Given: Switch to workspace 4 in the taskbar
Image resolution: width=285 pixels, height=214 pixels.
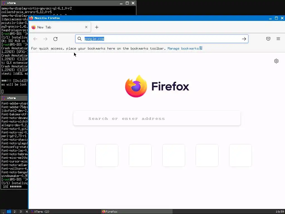Looking at the screenshot, I should click(27, 212).
